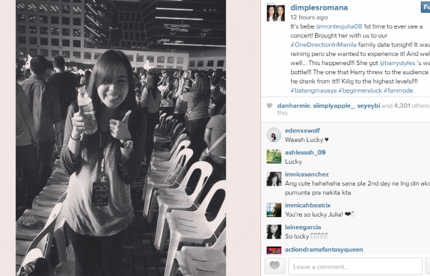The width and height of the screenshot is (430, 276).
Task: Open danharmie liker profile link
Action: tap(294, 105)
